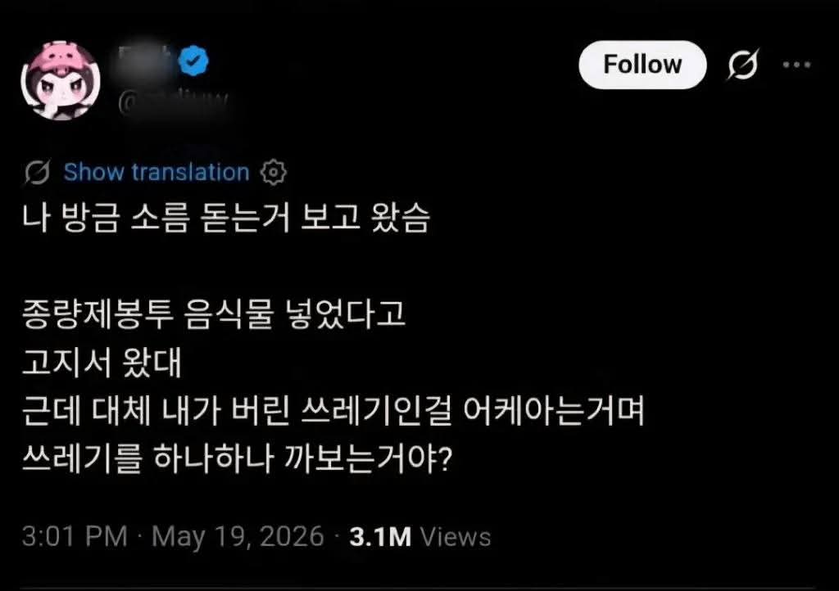Image resolution: width=839 pixels, height=591 pixels.
Task: Click the line 종량제봉투 음식물 넣었다고
Action: [214, 314]
